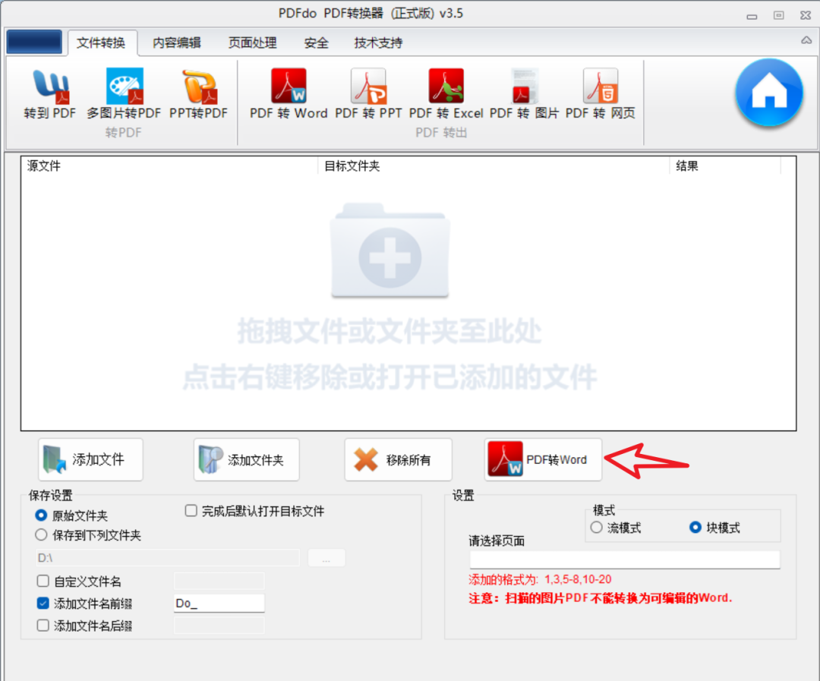Click the 自定义文件名 text field
Image resolution: width=820 pixels, height=681 pixels.
pos(219,581)
